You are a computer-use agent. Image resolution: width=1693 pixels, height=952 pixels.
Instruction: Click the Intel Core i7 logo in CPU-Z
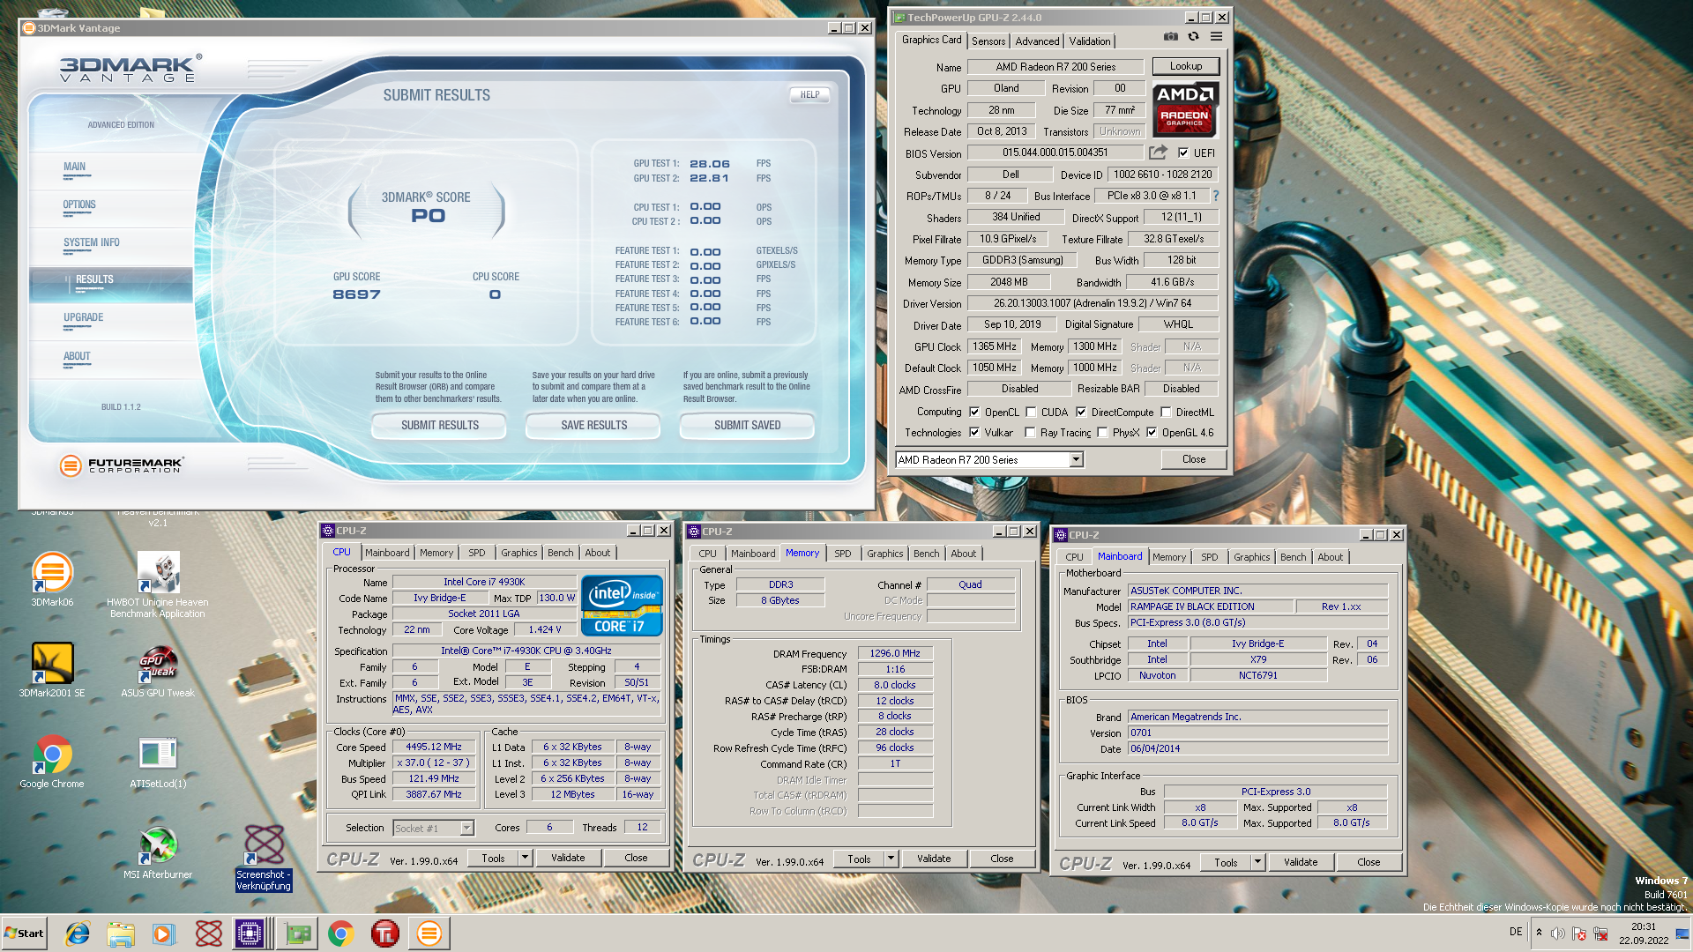[621, 606]
